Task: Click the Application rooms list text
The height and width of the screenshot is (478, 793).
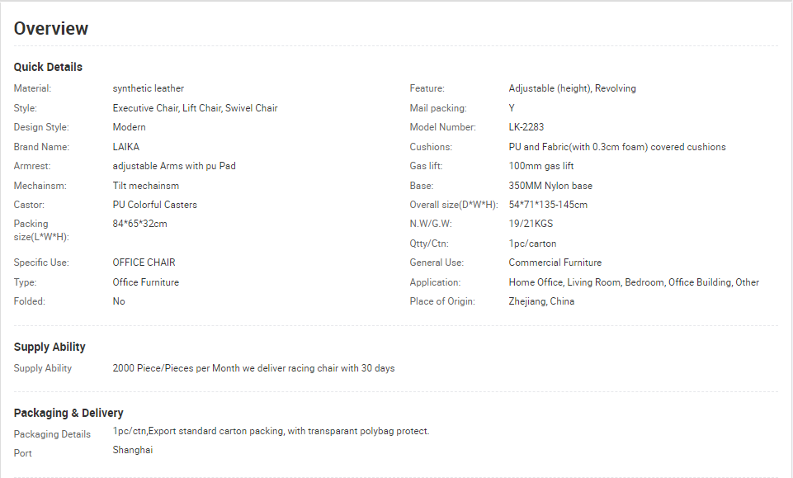Action: coord(634,282)
